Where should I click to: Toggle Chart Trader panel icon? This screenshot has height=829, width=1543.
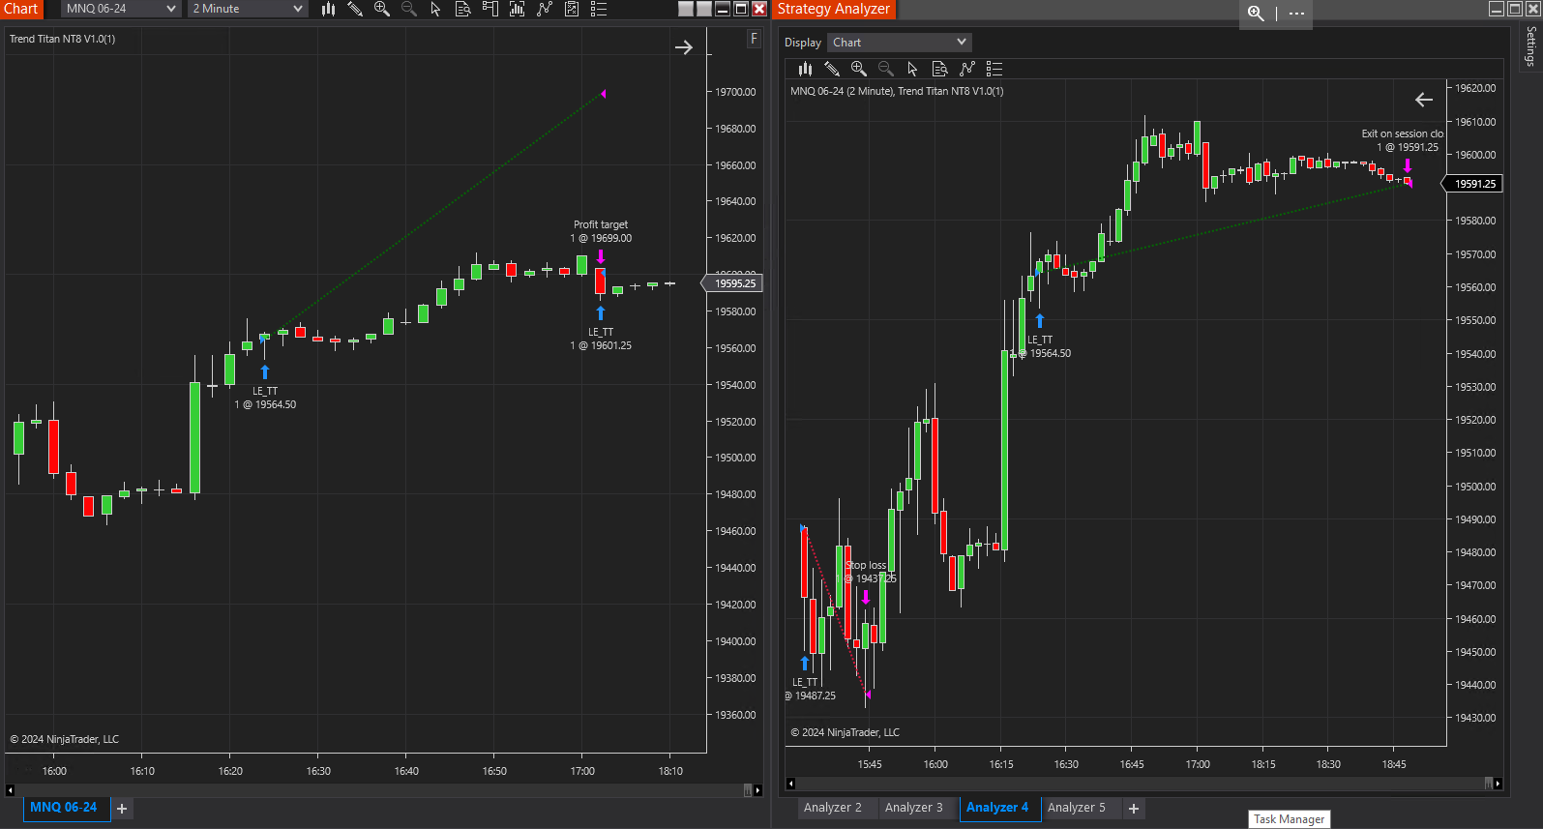(x=490, y=9)
